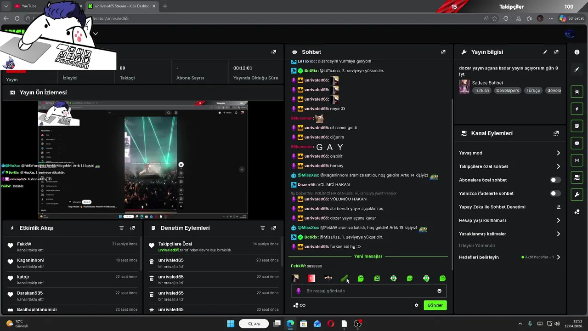Jump to Yeni mesajlar in chat
The height and width of the screenshot is (331, 588).
[368, 256]
